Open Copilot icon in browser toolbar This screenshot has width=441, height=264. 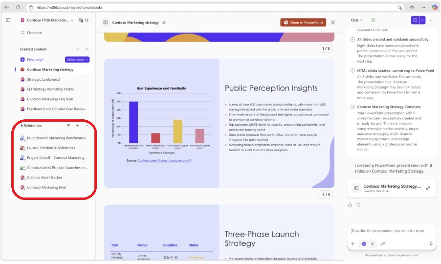[x=435, y=8]
